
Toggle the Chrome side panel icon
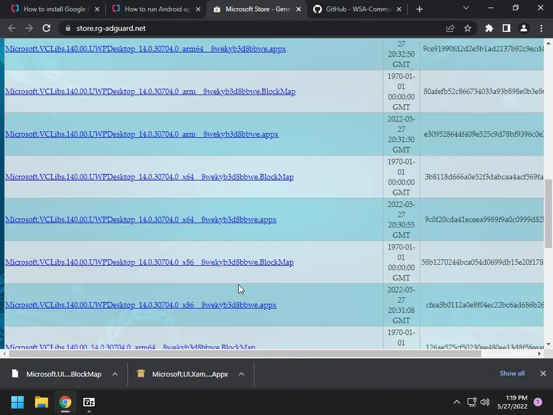[507, 28]
